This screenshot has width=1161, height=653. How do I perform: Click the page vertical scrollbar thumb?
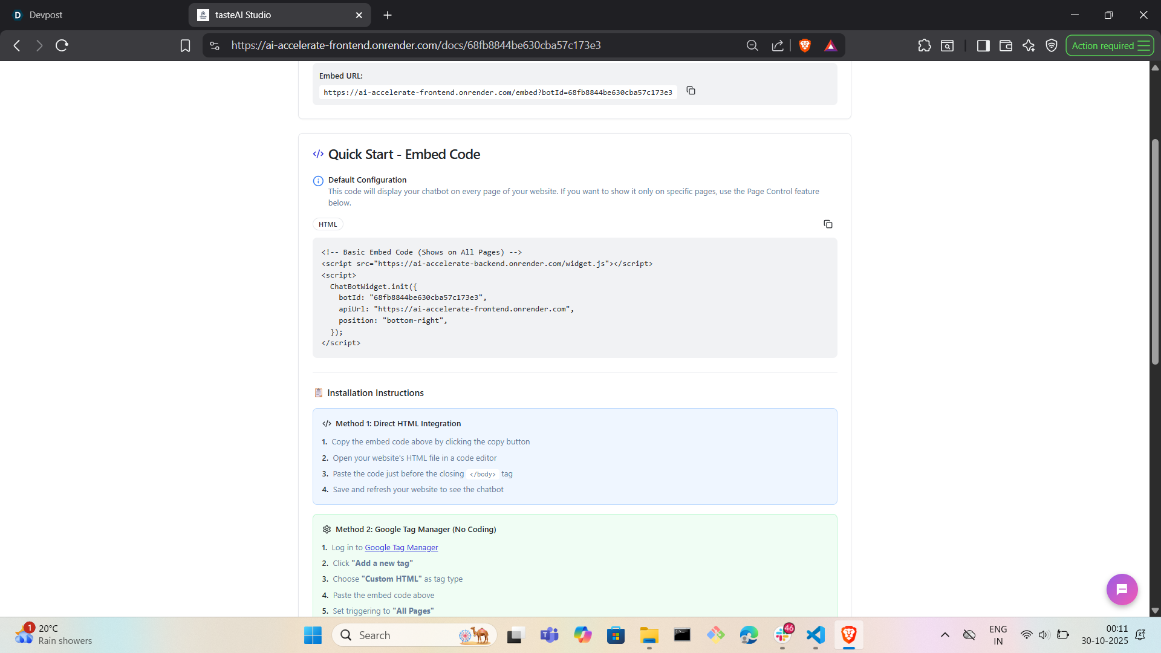coord(1155,251)
